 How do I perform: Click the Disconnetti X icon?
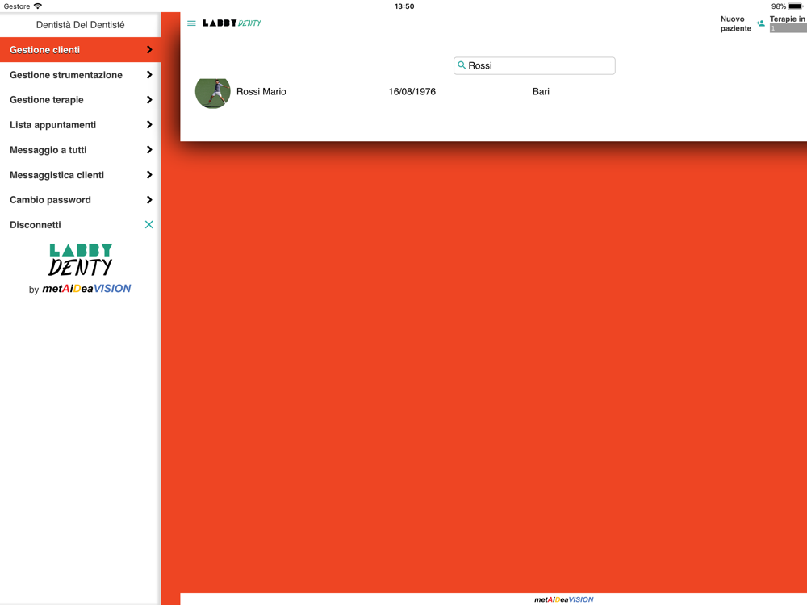click(148, 225)
